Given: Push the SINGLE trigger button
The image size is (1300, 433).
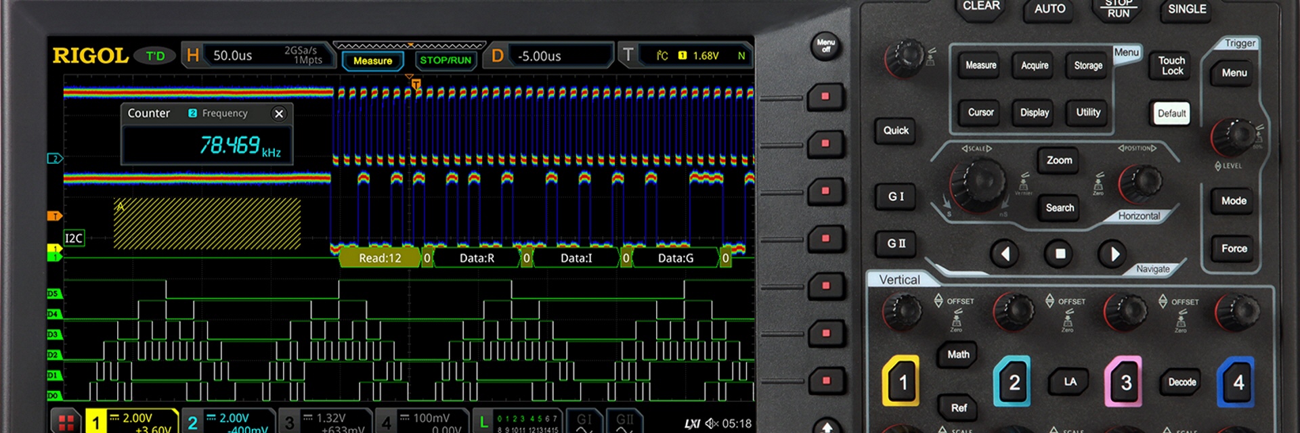Looking at the screenshot, I should click(x=1187, y=9).
